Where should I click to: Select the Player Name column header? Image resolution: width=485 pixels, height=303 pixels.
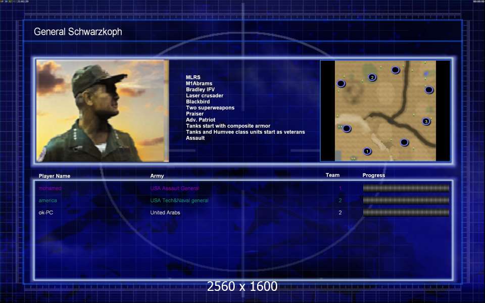[55, 176]
